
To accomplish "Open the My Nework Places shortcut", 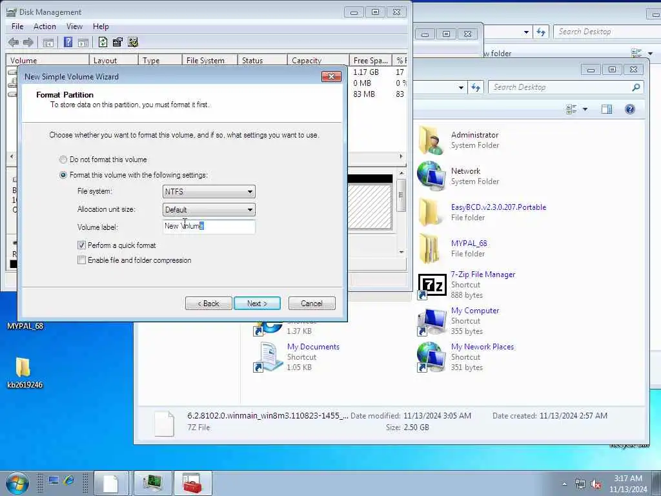I will pyautogui.click(x=431, y=356).
